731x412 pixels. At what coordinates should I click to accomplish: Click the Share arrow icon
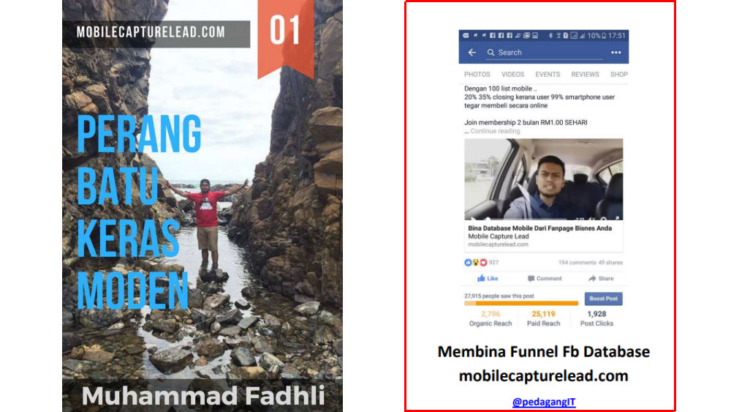pyautogui.click(x=592, y=279)
